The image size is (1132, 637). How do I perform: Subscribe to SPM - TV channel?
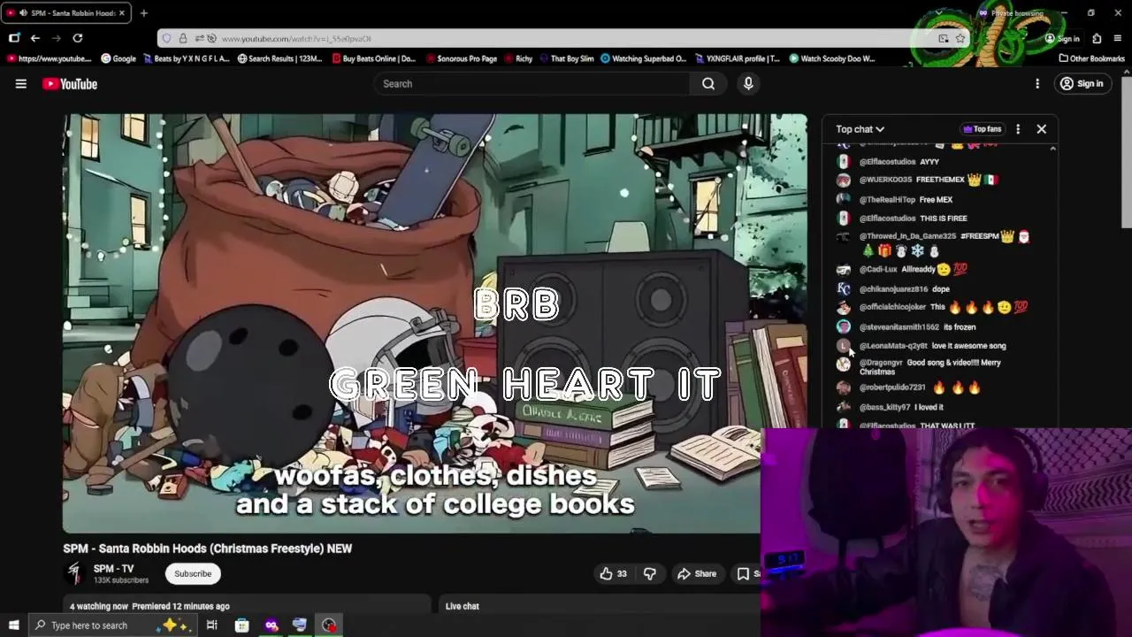click(x=193, y=573)
